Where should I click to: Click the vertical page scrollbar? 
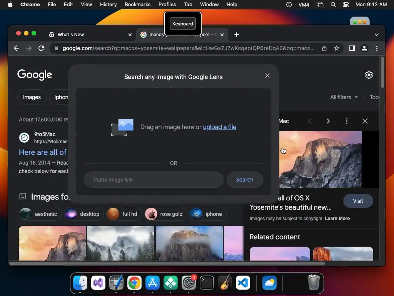382,72
